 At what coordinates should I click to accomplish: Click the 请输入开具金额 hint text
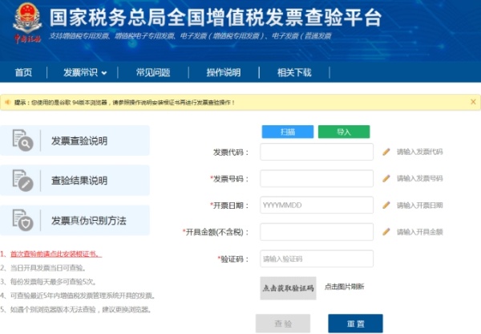(x=419, y=232)
